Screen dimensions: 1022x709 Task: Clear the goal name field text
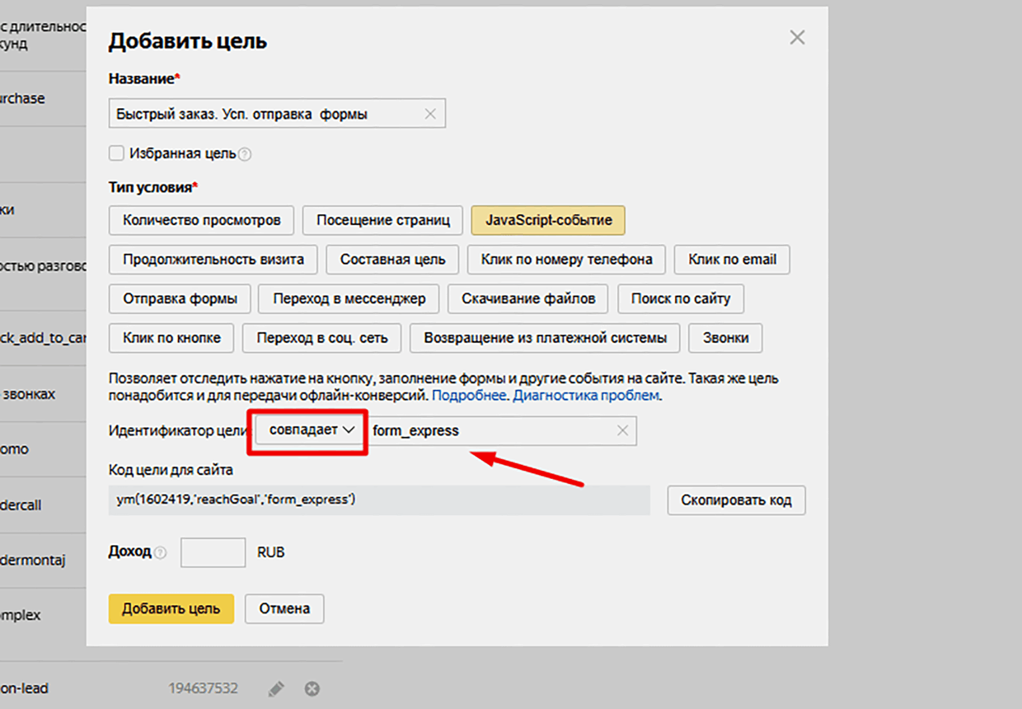coord(430,114)
